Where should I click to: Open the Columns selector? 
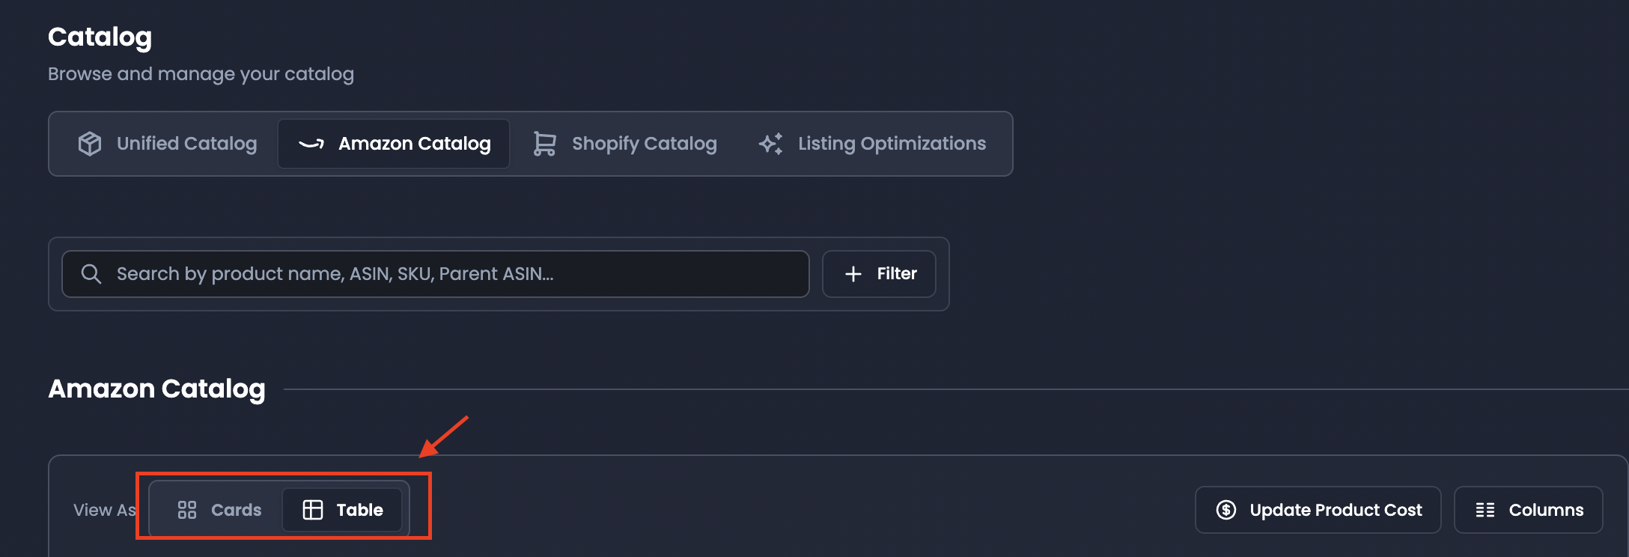[1529, 510]
